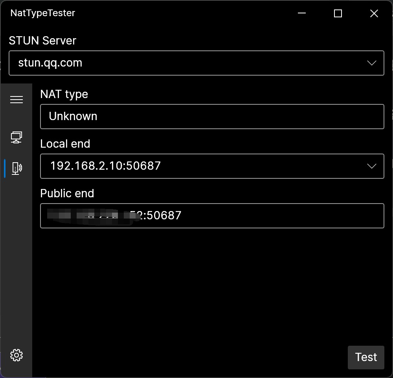Minimize the NatTypeTester window
The image size is (393, 378).
pyautogui.click(x=301, y=13)
